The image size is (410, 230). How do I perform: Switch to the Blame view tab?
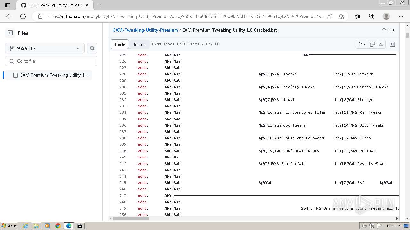point(140,44)
